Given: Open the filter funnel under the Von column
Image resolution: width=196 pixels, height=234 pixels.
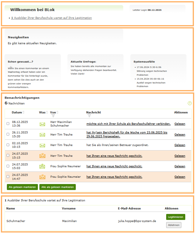Looking at the screenshot, I should [53, 116].
